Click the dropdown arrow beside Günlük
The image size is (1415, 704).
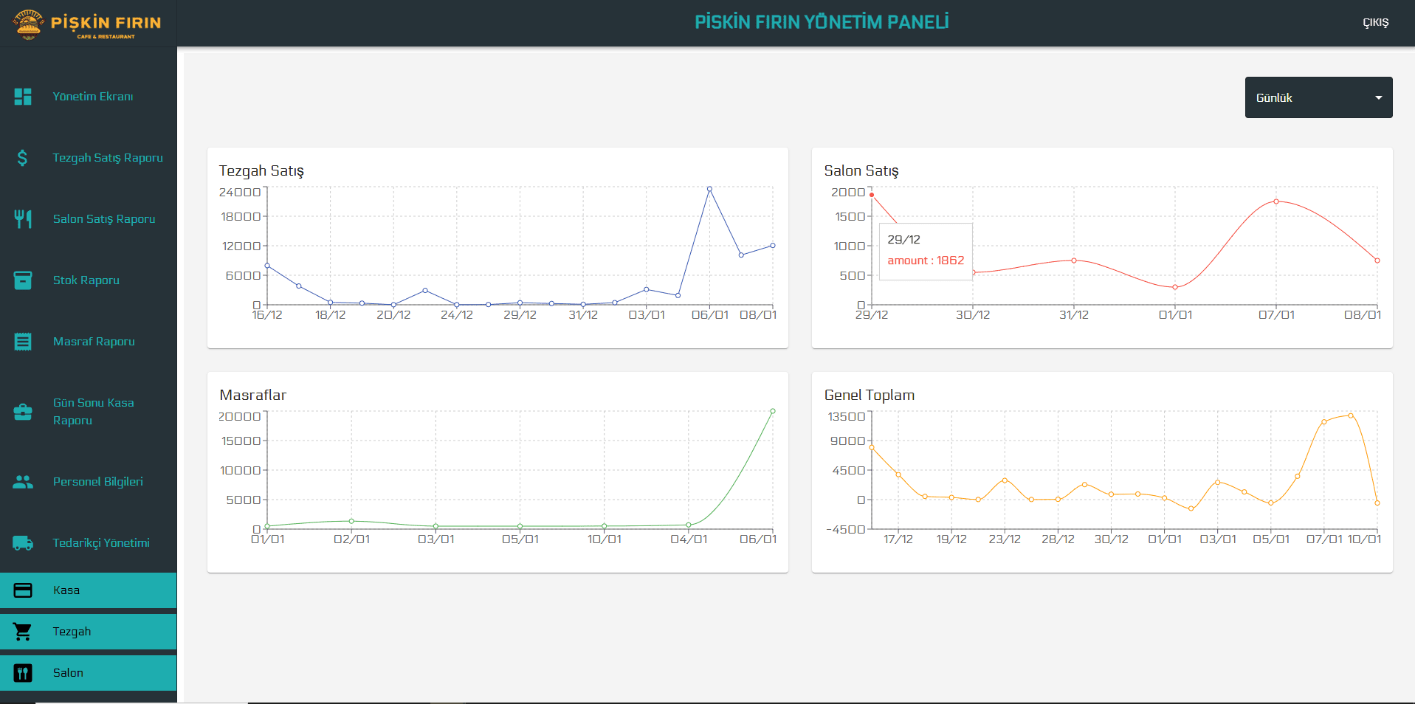tap(1378, 97)
